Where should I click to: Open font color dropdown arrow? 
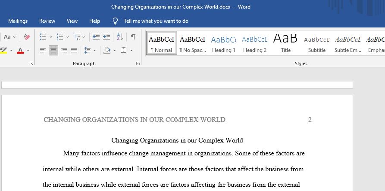tap(28, 50)
